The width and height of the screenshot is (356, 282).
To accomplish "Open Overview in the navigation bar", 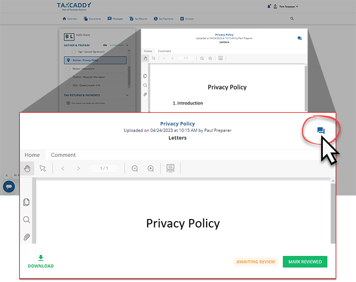I will 70,19.
